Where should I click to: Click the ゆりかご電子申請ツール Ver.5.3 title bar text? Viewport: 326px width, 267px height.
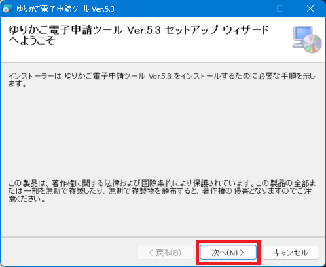(65, 9)
